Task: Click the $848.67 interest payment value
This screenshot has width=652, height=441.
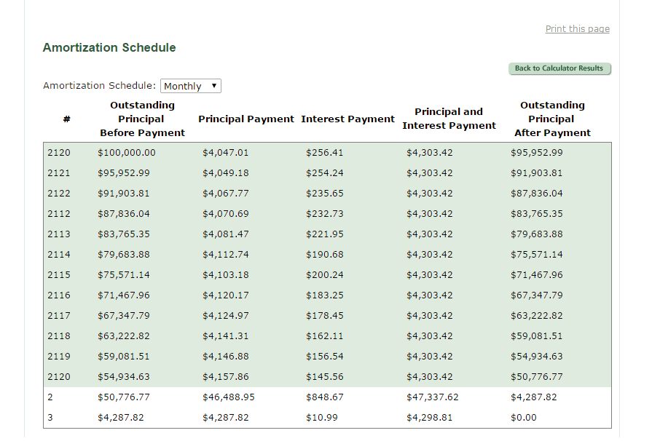Action: coord(324,397)
